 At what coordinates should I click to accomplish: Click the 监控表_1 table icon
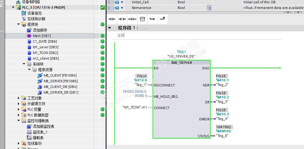[x=29, y=132]
